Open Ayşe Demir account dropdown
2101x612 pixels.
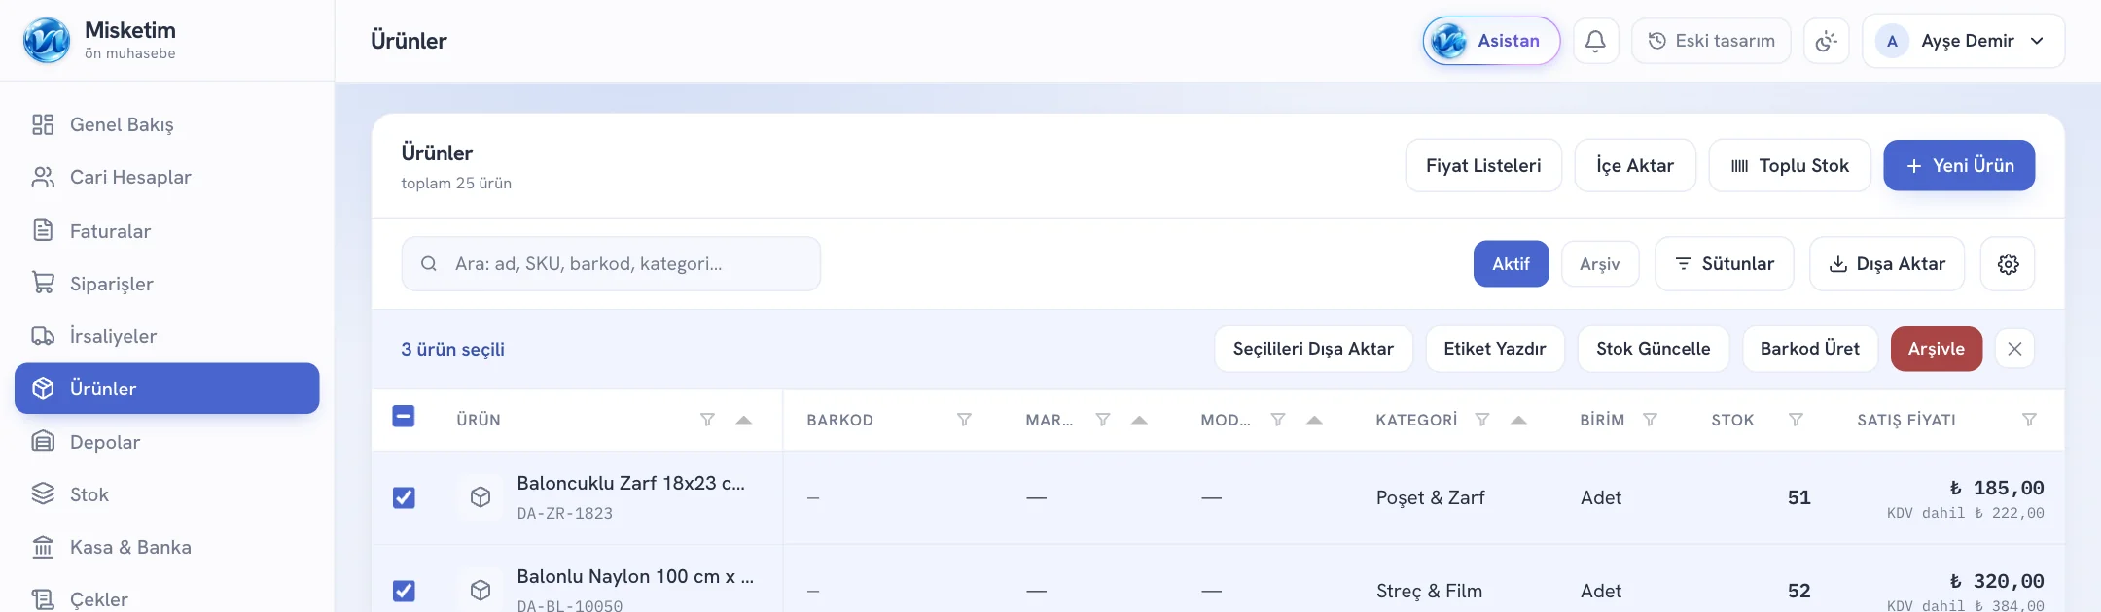tap(1963, 41)
